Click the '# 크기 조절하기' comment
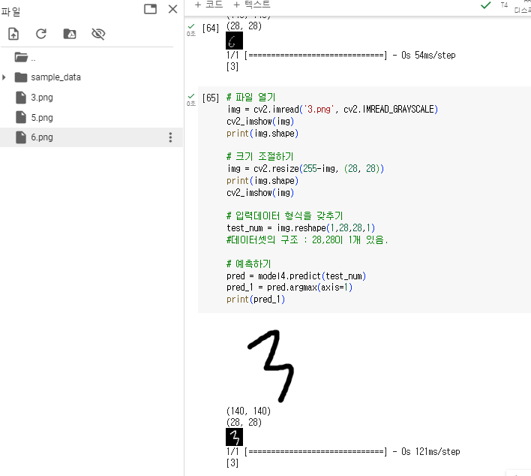531x476 pixels. 259,157
